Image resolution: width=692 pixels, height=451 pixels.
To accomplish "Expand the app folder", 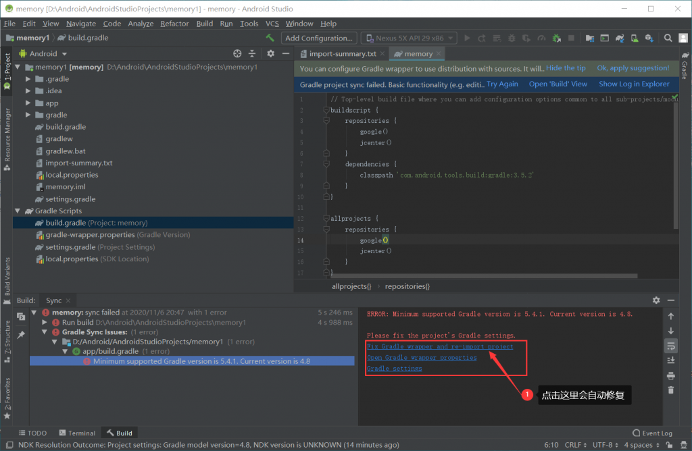I will [28, 103].
